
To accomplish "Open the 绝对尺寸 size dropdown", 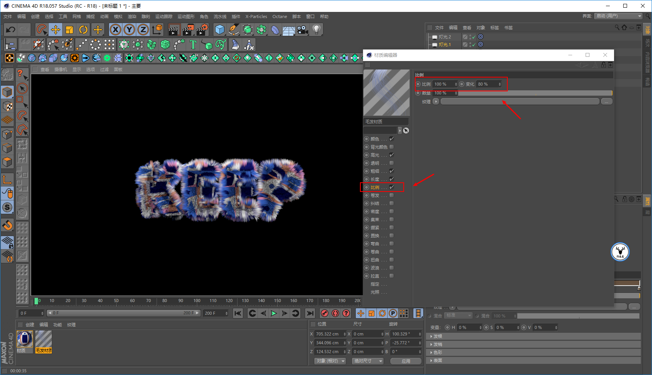I will pos(368,361).
